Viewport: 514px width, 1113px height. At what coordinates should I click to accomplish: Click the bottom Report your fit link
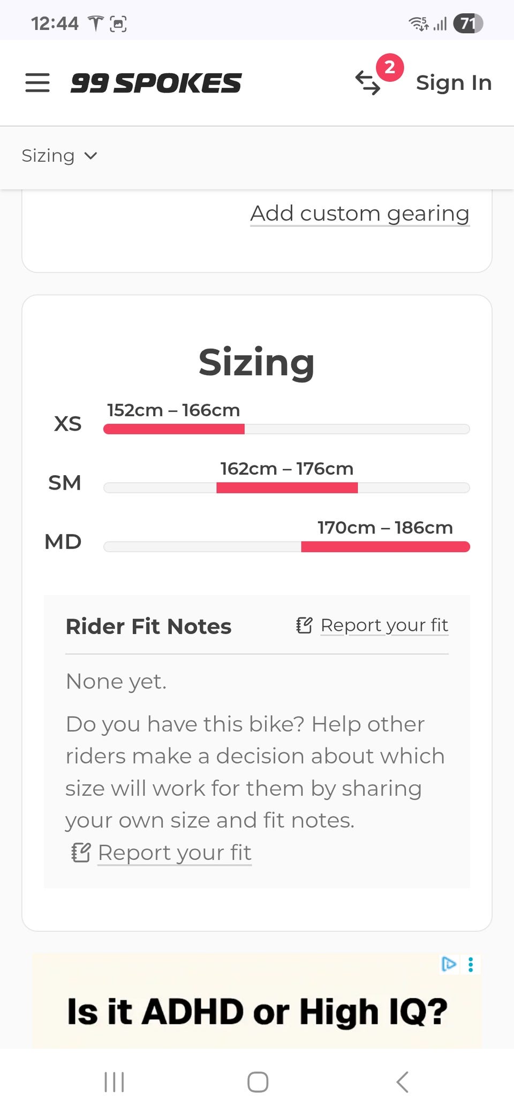coord(174,852)
